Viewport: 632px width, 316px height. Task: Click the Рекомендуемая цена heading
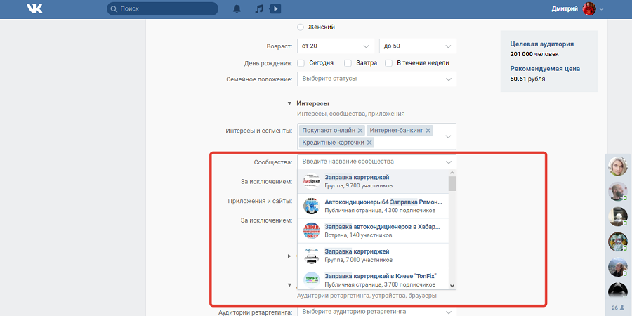pos(545,69)
